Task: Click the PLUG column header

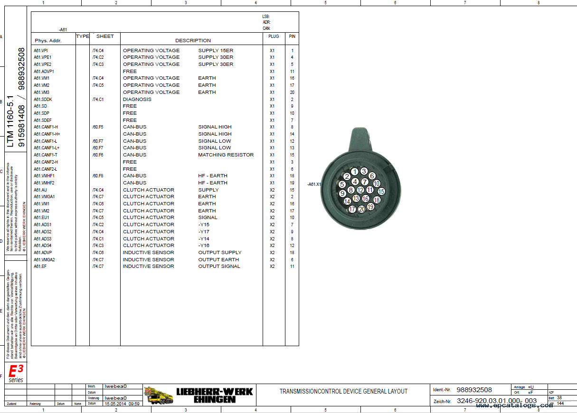Action: click(274, 37)
